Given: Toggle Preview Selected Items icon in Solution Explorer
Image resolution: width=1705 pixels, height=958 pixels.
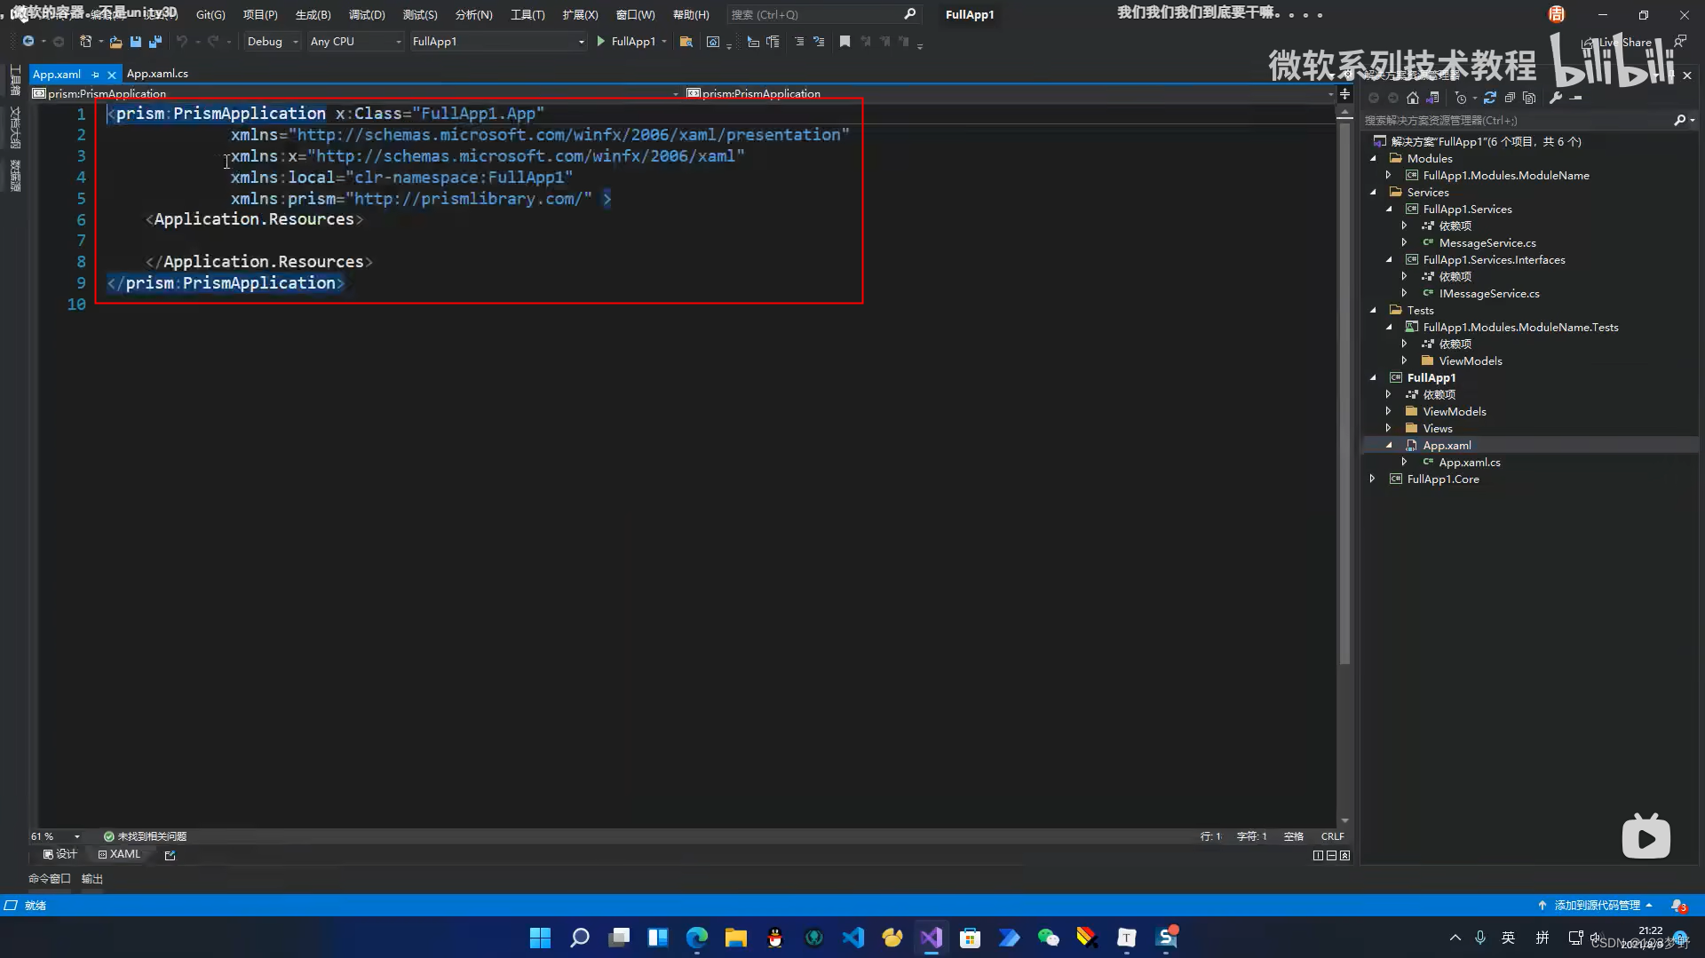Looking at the screenshot, I should click(1576, 98).
